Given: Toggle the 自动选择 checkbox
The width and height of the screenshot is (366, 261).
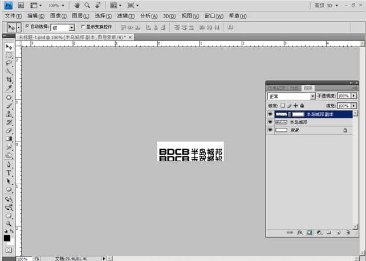Looking at the screenshot, I should point(27,27).
